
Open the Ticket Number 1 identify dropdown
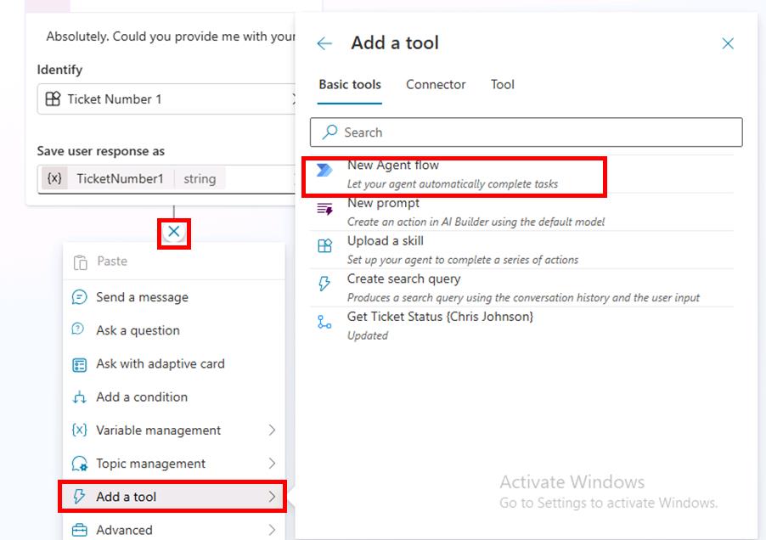point(170,99)
